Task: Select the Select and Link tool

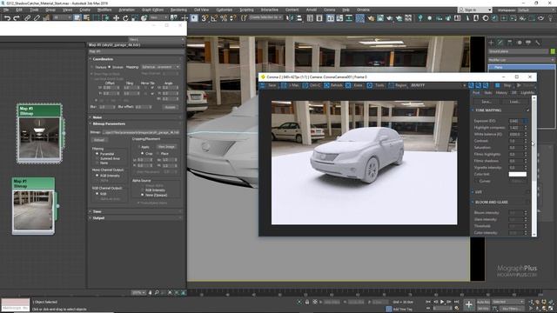Action: click(27, 17)
